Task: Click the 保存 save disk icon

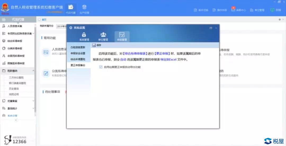Action: [94, 45]
